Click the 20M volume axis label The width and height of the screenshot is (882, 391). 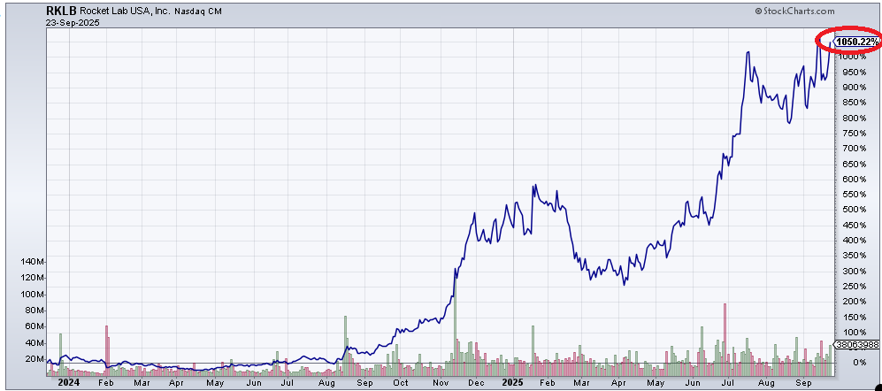coord(32,359)
